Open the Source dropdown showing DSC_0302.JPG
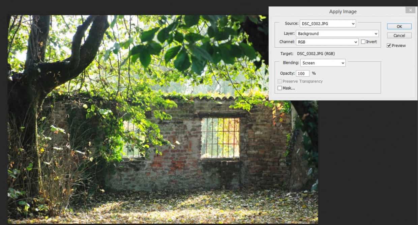The image size is (418, 225). (x=328, y=24)
